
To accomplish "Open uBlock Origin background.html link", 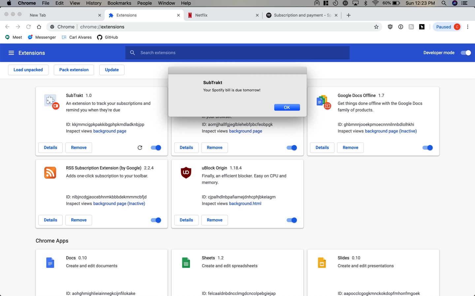I will pos(245,204).
